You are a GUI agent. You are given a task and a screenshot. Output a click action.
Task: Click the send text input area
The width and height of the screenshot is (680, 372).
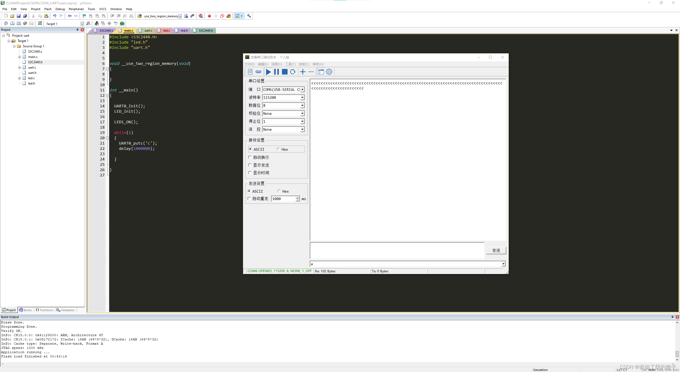coord(397,250)
